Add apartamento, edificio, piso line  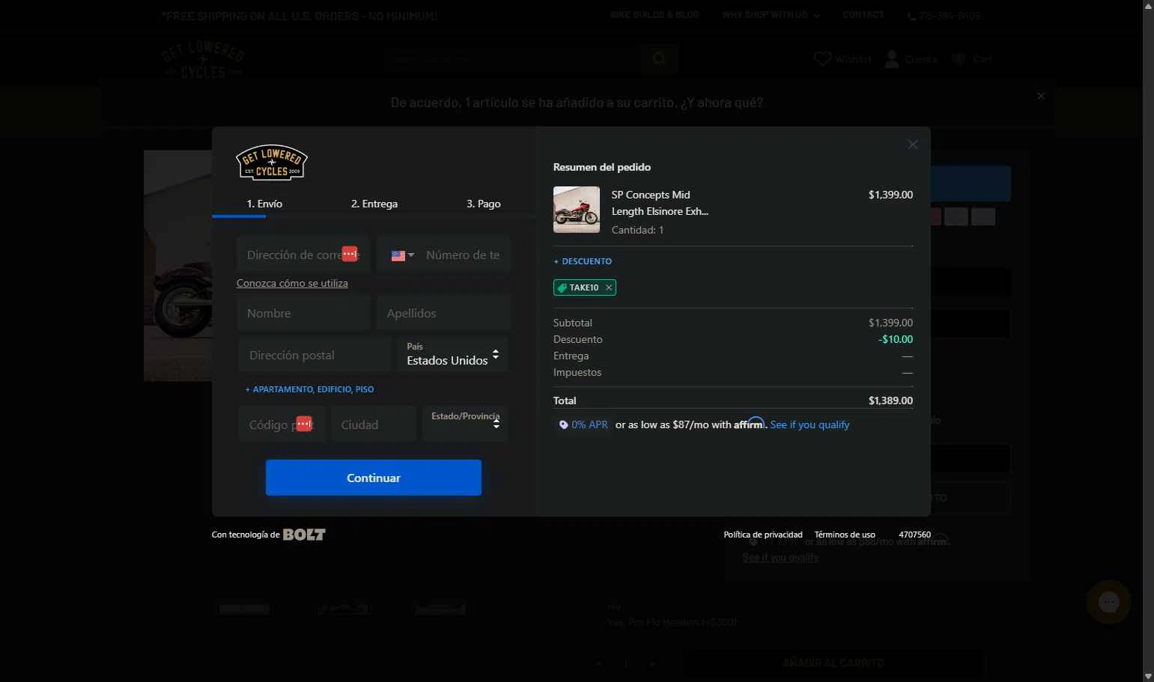tap(310, 389)
